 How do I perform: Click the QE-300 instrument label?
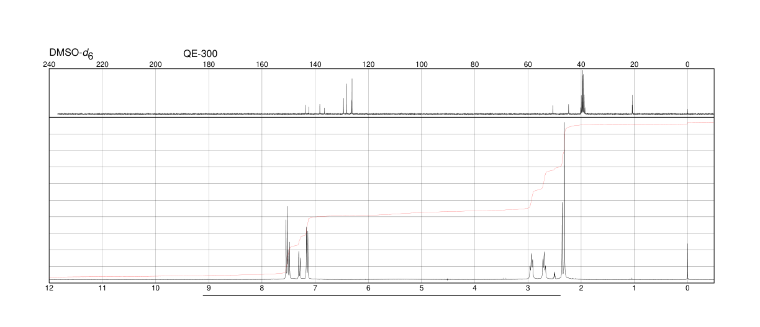[x=201, y=54]
